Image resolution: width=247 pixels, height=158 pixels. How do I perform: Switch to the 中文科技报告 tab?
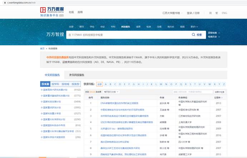coord(52,75)
